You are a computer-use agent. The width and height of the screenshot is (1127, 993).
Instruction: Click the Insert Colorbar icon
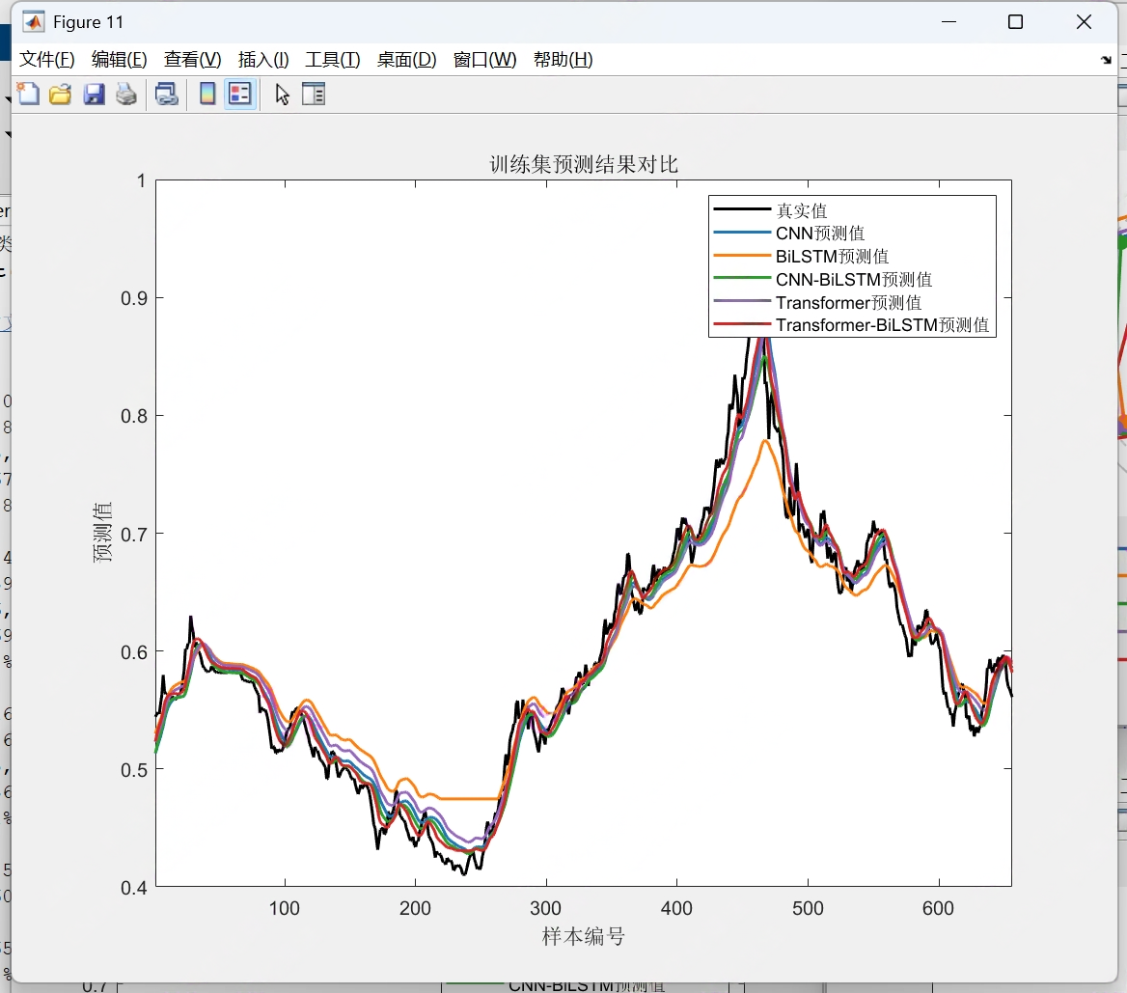coord(207,95)
